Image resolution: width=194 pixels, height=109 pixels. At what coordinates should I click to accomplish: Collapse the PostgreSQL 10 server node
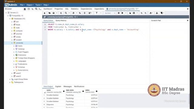pos(8,16)
